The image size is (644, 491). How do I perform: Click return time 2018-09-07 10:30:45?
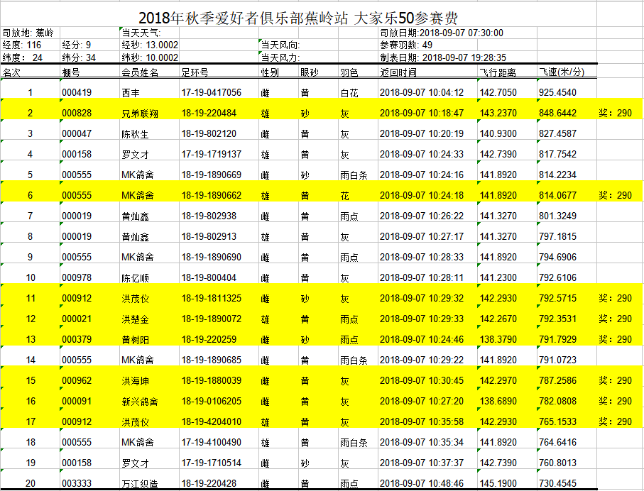(x=421, y=380)
